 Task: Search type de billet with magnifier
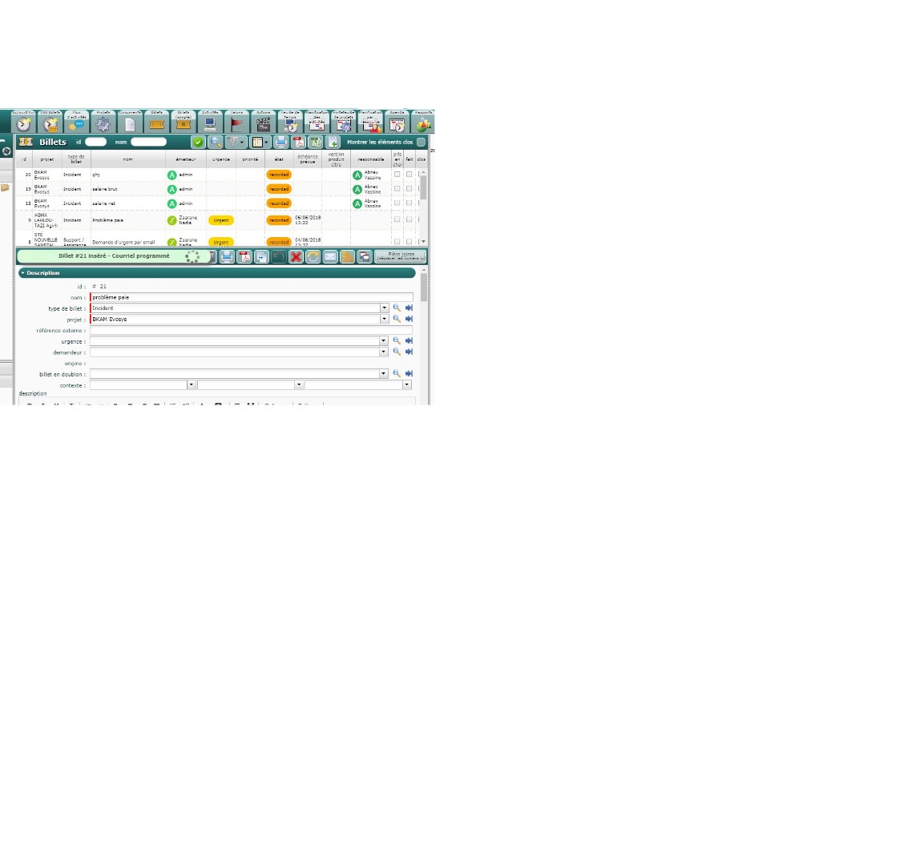(397, 308)
